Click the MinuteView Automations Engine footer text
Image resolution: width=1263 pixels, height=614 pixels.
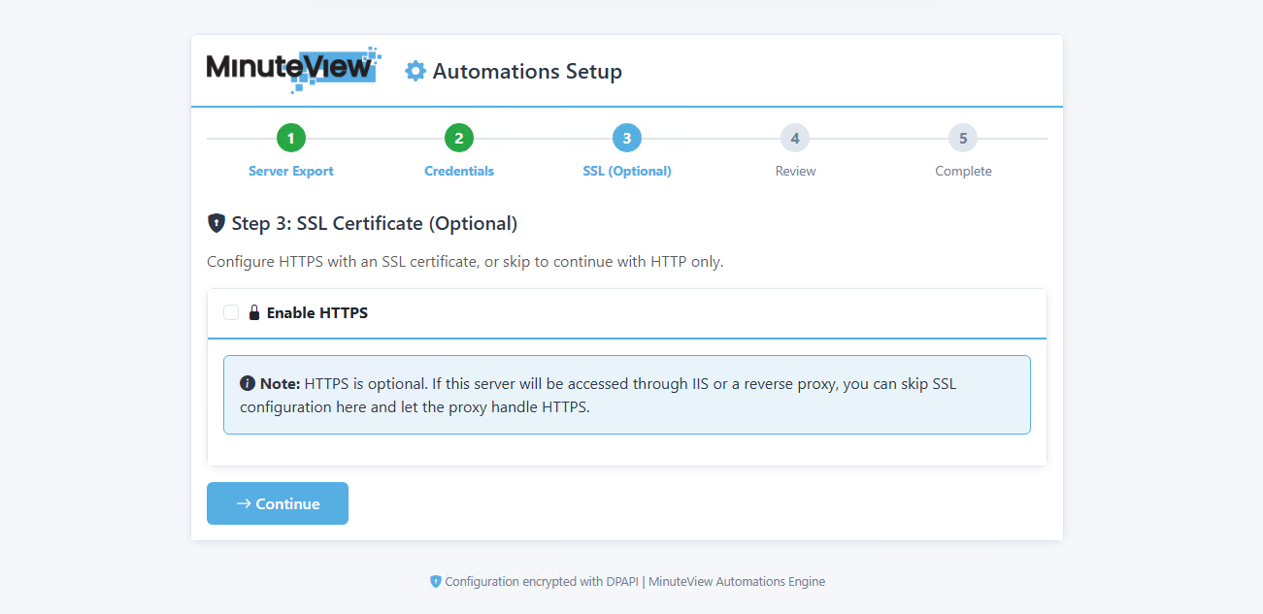tap(738, 581)
